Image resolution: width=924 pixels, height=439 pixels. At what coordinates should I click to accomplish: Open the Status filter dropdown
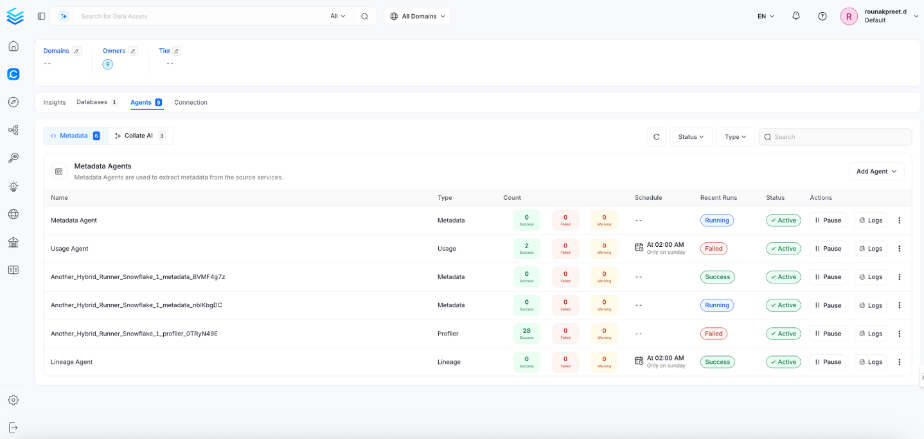(691, 136)
